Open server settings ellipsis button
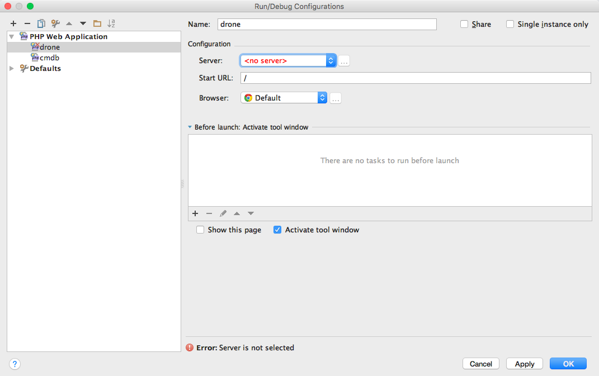 [x=344, y=61]
